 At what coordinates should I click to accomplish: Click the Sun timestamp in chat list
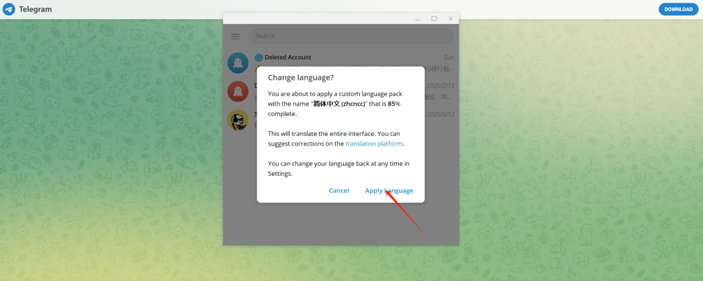click(x=449, y=58)
